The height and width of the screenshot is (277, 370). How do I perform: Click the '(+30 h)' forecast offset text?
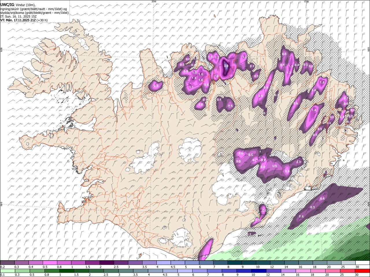tap(42, 20)
